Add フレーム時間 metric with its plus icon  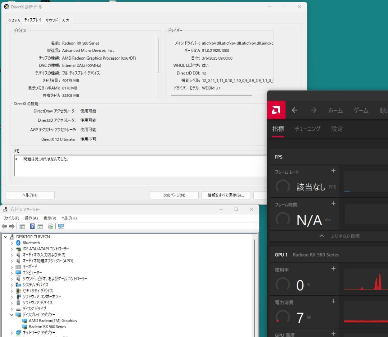coord(333,204)
